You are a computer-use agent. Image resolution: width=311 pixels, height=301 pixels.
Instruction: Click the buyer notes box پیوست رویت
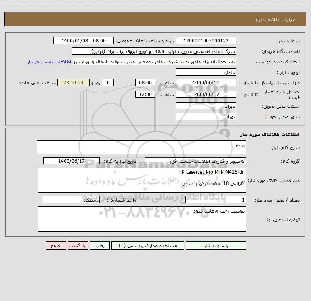[x=142, y=219]
